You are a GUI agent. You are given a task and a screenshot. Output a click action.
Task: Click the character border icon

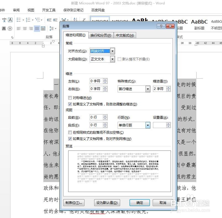tap(10, 20)
